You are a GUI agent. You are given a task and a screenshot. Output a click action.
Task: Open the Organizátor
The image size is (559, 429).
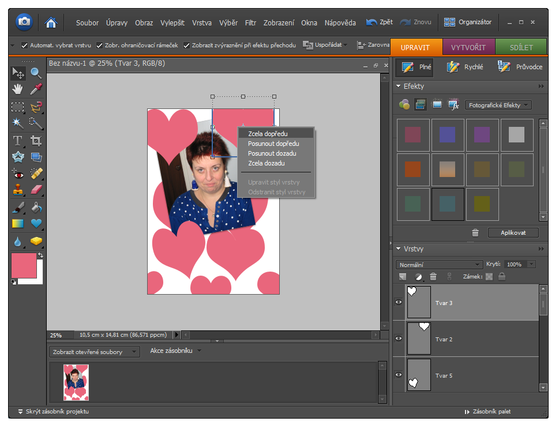pos(468,22)
